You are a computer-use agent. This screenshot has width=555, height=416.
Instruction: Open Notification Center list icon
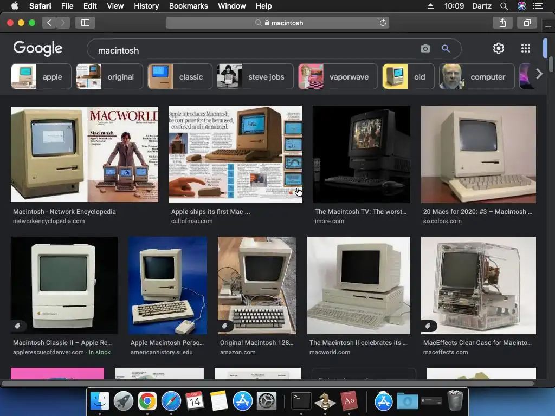(538, 6)
